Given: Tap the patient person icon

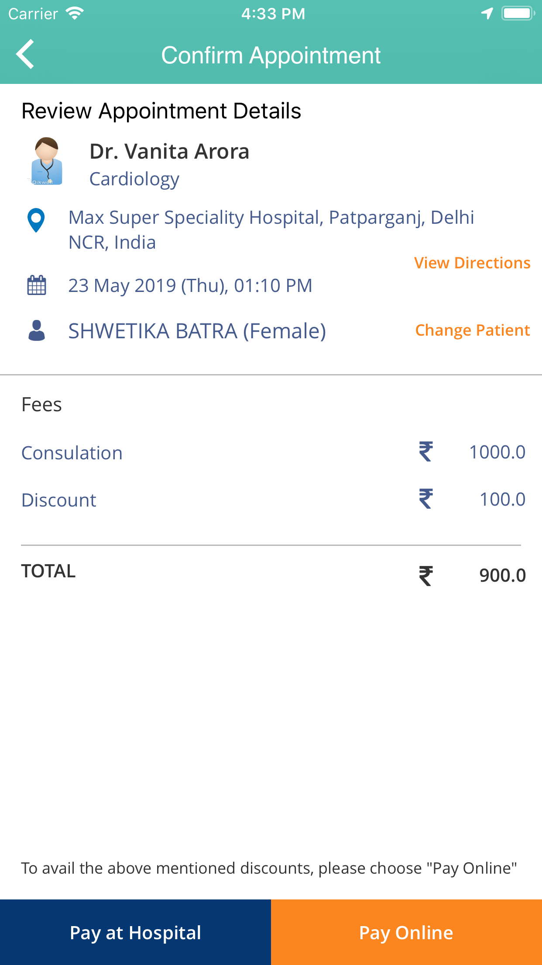Looking at the screenshot, I should click(37, 330).
